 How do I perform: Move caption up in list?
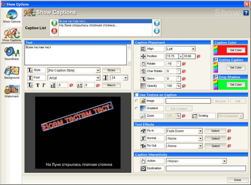pos(157,23)
